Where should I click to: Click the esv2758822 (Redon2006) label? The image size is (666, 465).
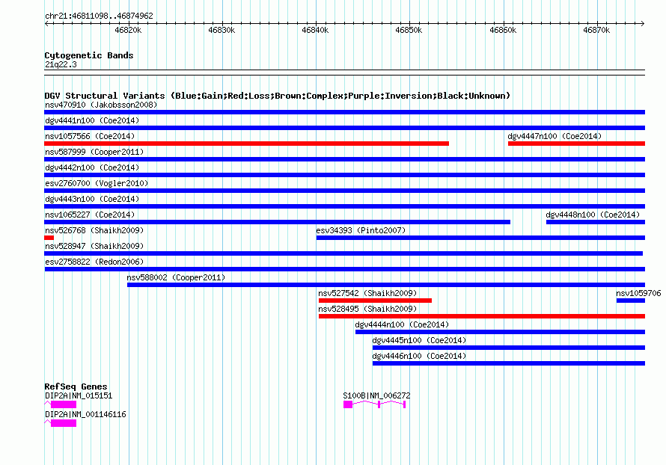pyautogui.click(x=94, y=262)
